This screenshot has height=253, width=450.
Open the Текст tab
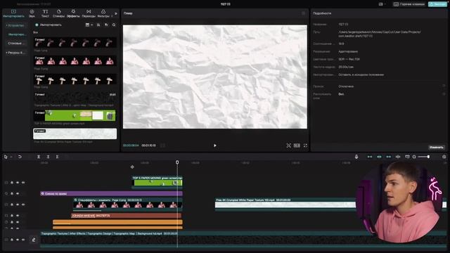point(45,13)
